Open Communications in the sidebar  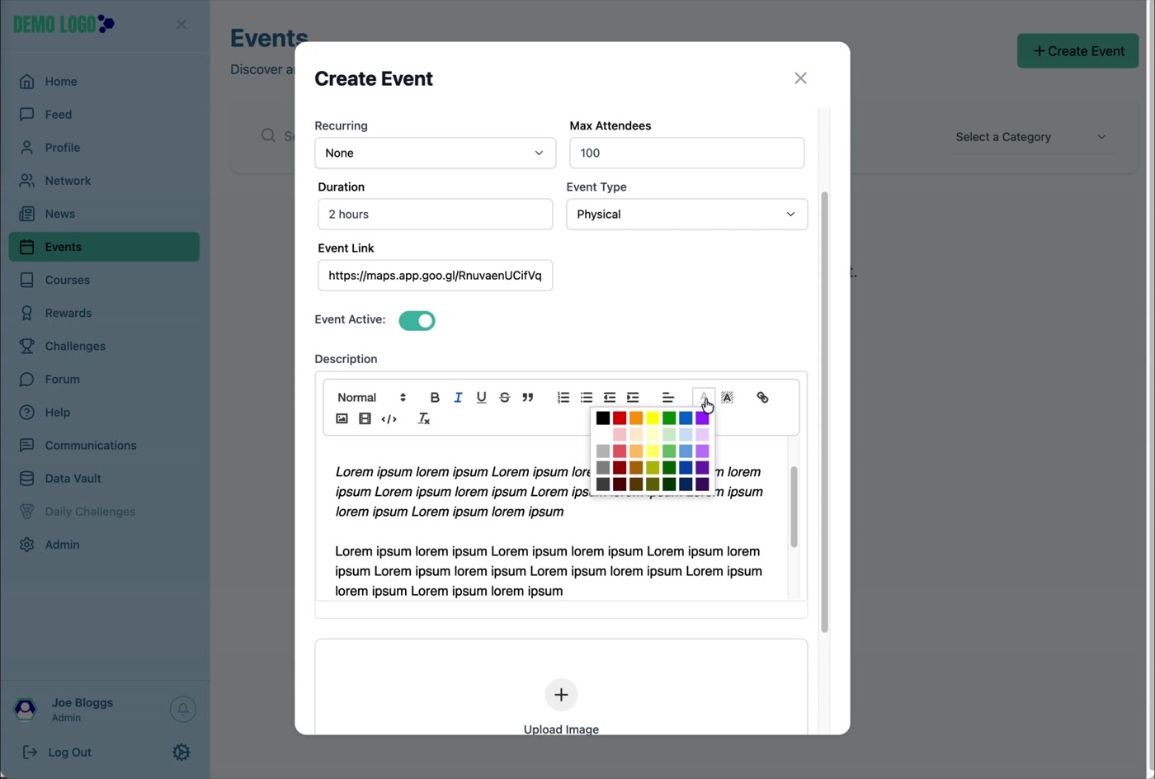104,445
